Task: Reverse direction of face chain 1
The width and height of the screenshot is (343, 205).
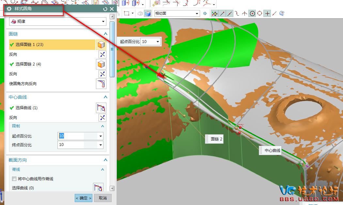Action: pyautogui.click(x=102, y=54)
